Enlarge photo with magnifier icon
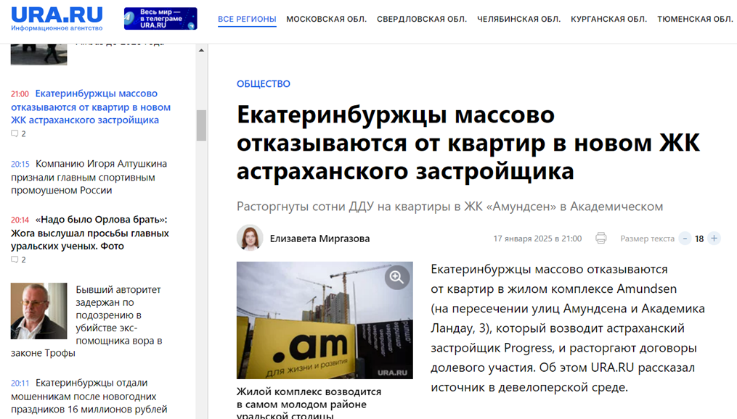 click(x=396, y=278)
